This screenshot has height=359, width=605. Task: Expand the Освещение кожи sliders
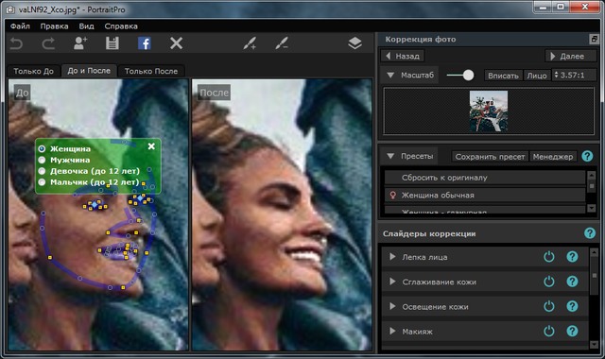click(x=392, y=306)
